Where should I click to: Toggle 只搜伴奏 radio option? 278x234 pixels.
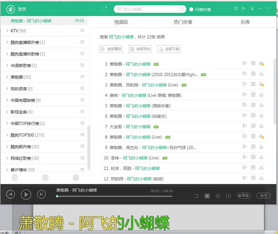point(191,9)
